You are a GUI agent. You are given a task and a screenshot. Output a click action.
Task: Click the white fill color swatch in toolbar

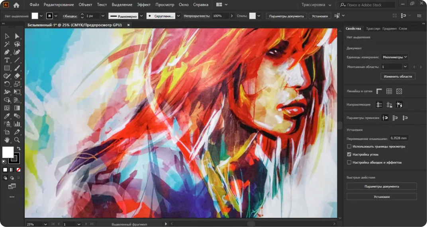pos(8,152)
